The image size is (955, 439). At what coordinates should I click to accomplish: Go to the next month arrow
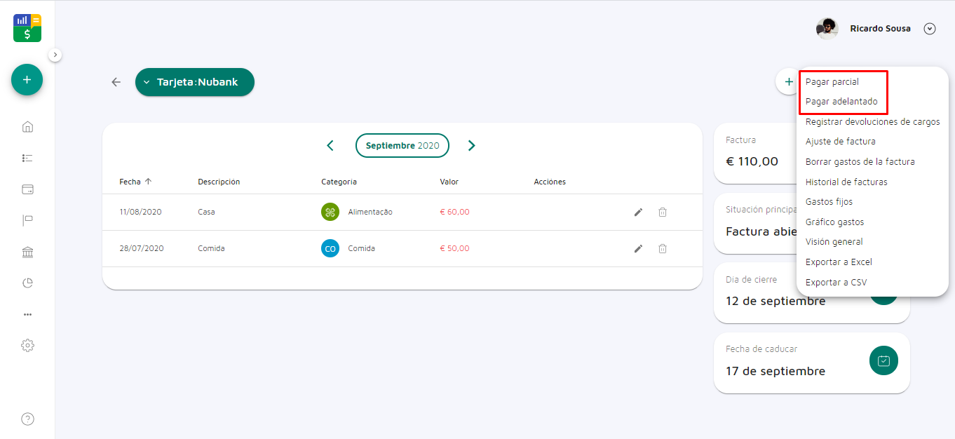coord(471,145)
